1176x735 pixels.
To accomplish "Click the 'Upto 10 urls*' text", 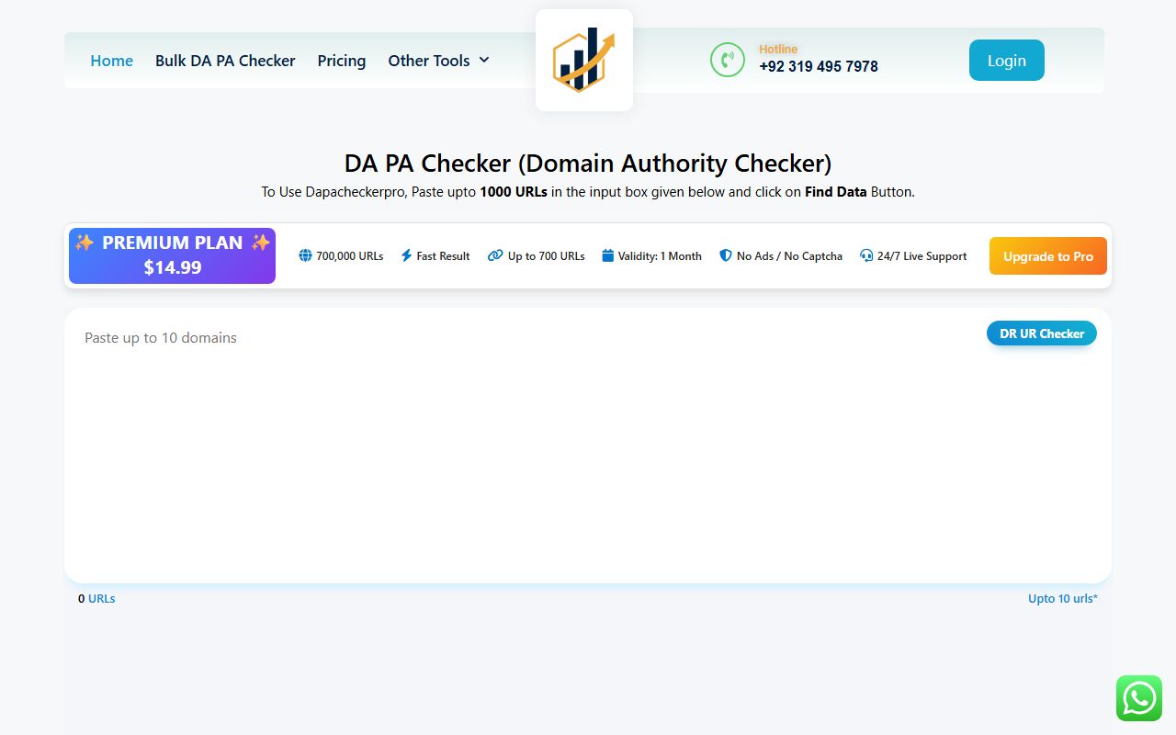I will pos(1063,598).
